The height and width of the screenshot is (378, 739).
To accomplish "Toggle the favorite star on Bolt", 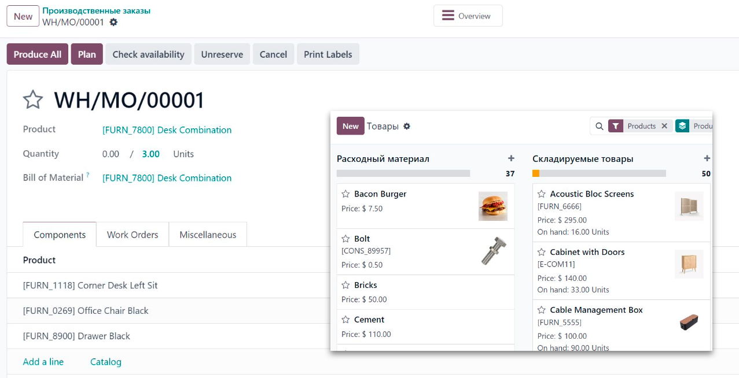I will coord(345,239).
